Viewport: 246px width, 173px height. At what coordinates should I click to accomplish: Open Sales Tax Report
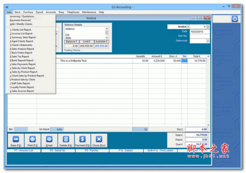[x=19, y=57]
